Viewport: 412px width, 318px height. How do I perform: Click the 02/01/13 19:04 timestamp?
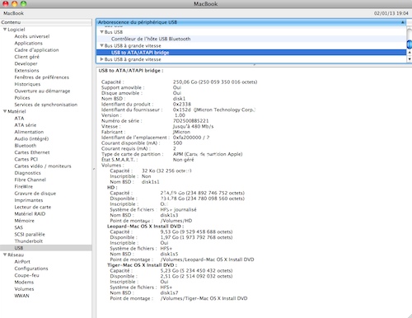coord(391,13)
